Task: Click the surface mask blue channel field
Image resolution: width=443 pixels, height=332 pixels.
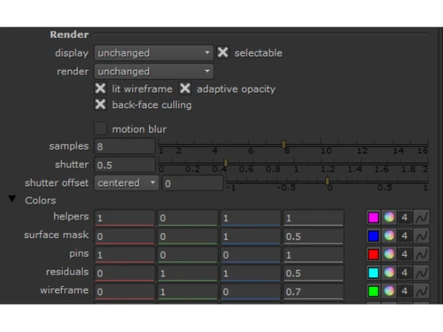Action: pos(251,236)
